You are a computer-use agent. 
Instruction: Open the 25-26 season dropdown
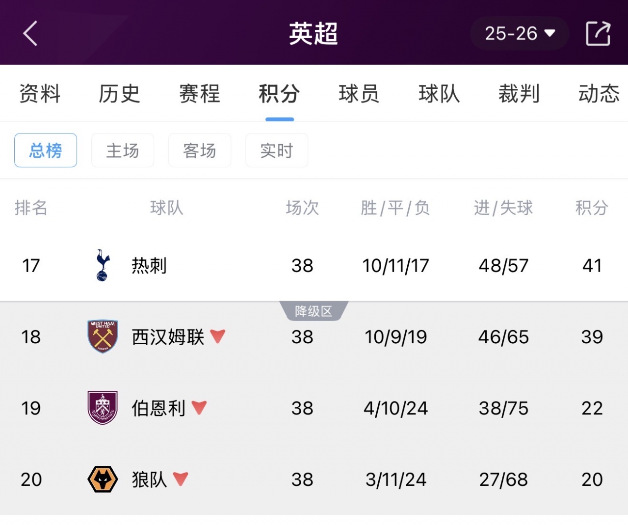[x=520, y=33]
